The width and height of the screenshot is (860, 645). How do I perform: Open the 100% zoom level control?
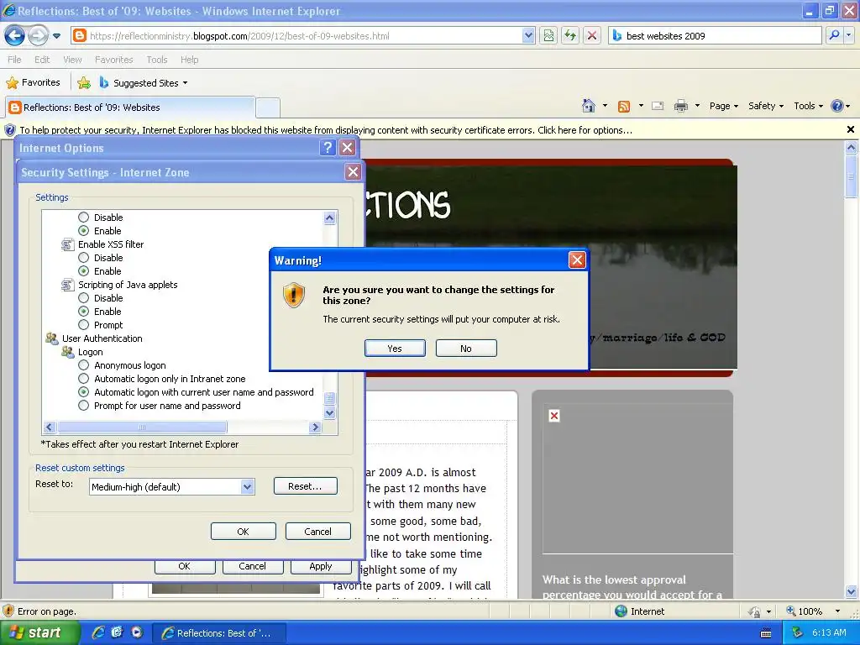tap(813, 611)
